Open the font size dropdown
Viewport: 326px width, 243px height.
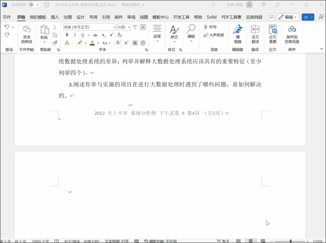[x=129, y=27]
